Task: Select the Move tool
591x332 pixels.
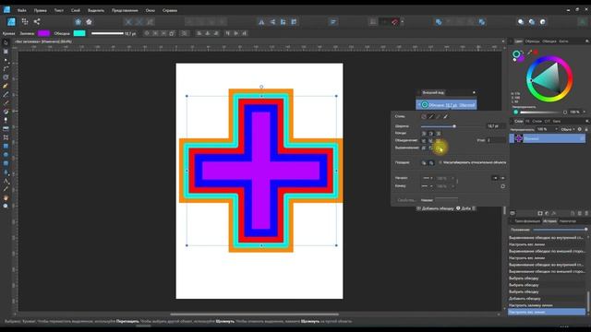Action: (x=6, y=42)
